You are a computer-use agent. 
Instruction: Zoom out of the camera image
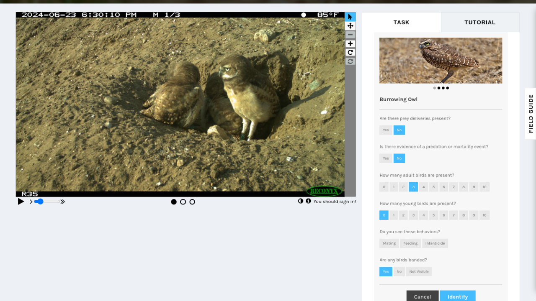coord(350,35)
